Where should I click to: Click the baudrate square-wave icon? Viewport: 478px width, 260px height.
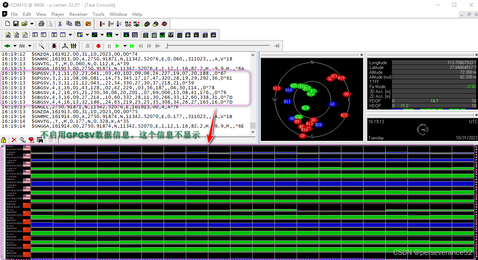pyautogui.click(x=22, y=46)
